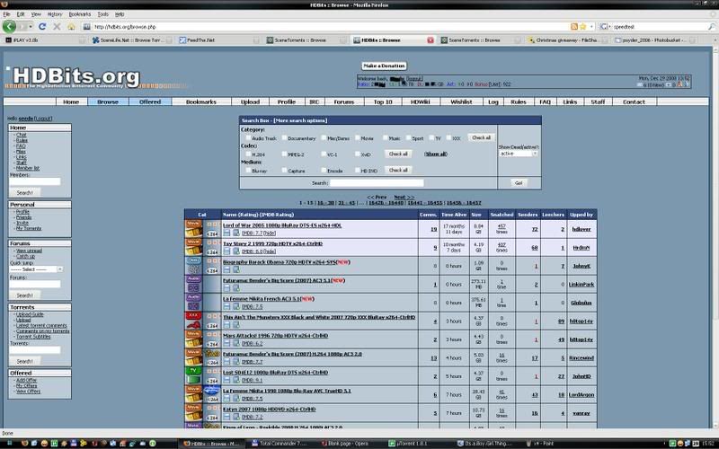This screenshot has height=449, width=719.
Task: Click the Members search input in sidebar
Action: (35, 182)
